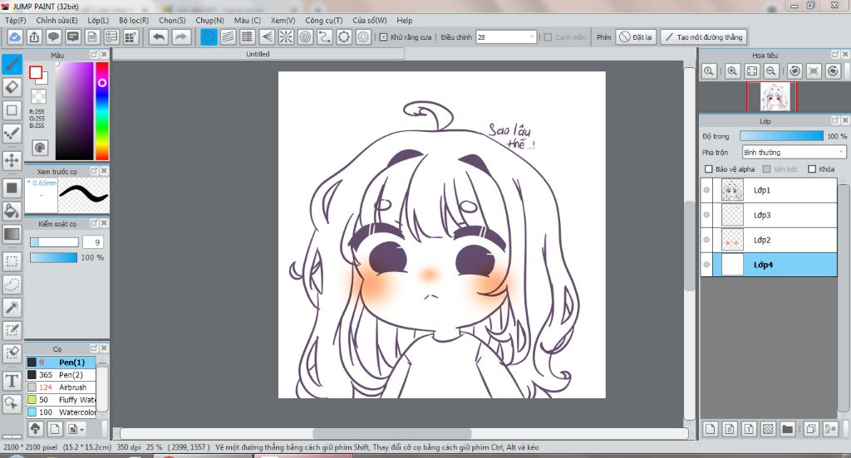Image resolution: width=851 pixels, height=458 pixels.
Task: Enable grid (crisscross) snap
Action: point(248,37)
